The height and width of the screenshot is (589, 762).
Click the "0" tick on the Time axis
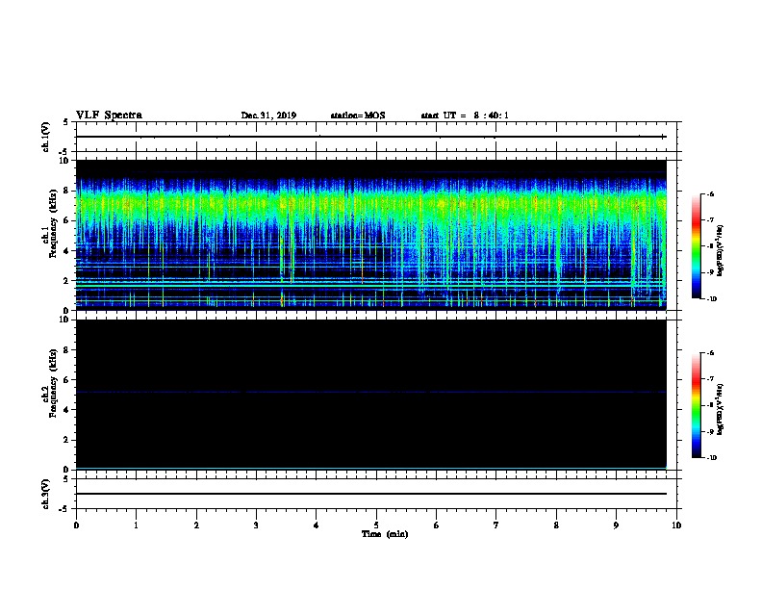[x=76, y=525]
